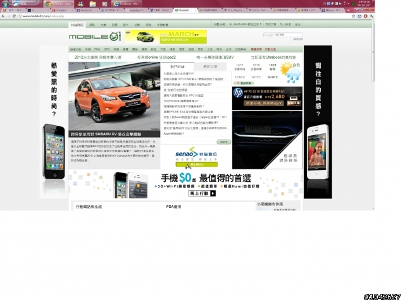Screen dimensions: 405x302
Task: Open link about Ultrabook 高效能
Action: [273, 57]
